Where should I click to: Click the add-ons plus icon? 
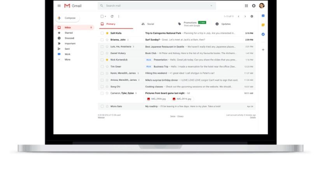(x=263, y=50)
